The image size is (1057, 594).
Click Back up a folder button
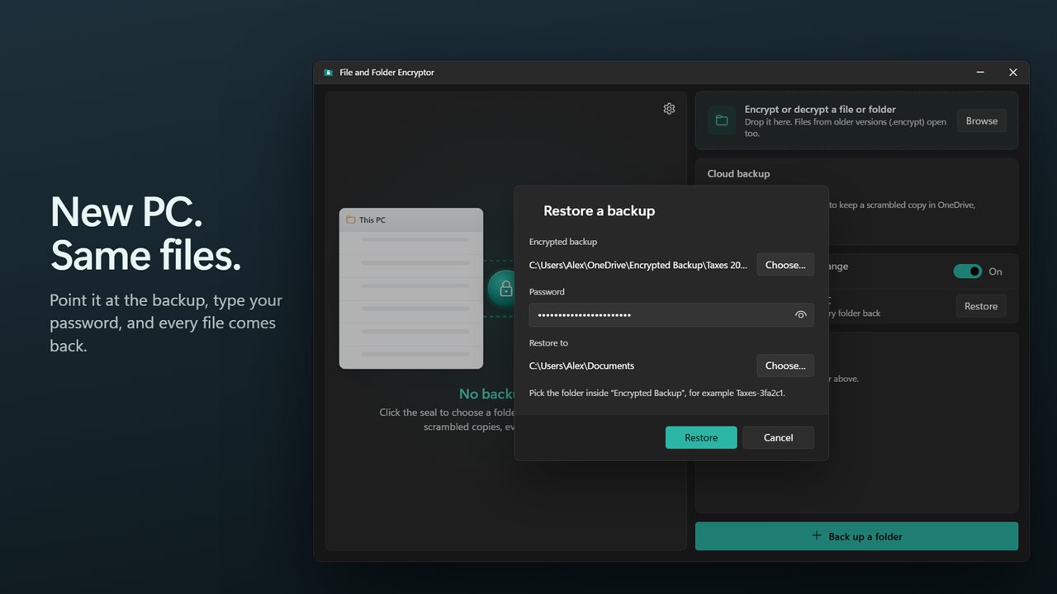point(856,536)
